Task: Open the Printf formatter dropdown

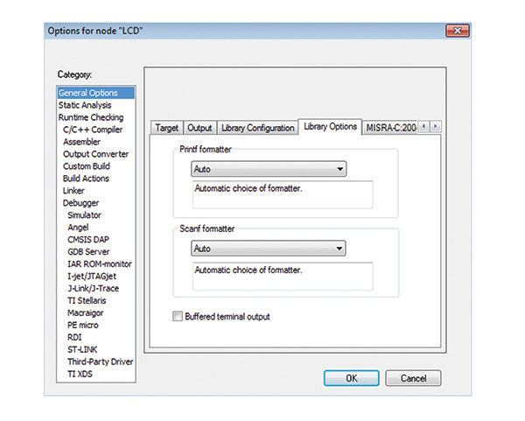Action: 269,169
